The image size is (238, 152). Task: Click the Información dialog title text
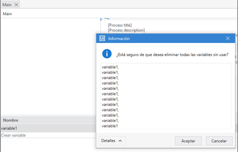[x=119, y=39]
